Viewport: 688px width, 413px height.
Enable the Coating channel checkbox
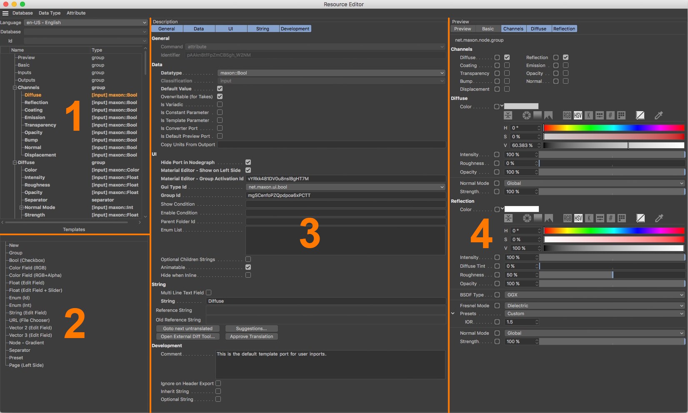(x=507, y=65)
